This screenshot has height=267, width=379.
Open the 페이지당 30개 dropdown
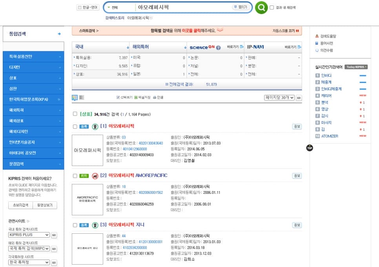(x=279, y=97)
